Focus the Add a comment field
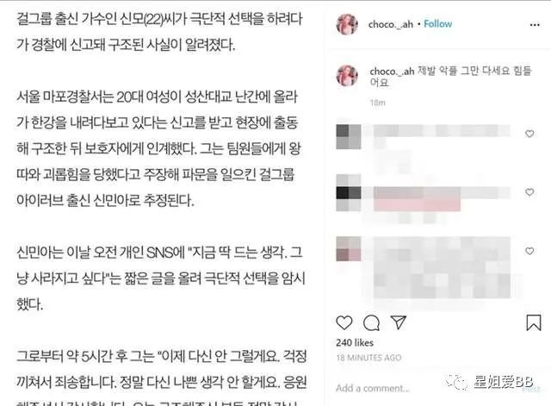 pos(373,388)
